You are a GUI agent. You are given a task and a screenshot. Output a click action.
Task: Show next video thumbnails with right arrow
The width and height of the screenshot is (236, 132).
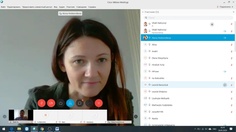tap(136, 117)
